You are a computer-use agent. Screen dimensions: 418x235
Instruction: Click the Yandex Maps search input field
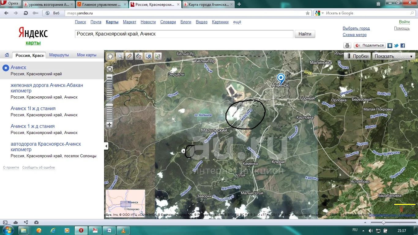(x=184, y=34)
